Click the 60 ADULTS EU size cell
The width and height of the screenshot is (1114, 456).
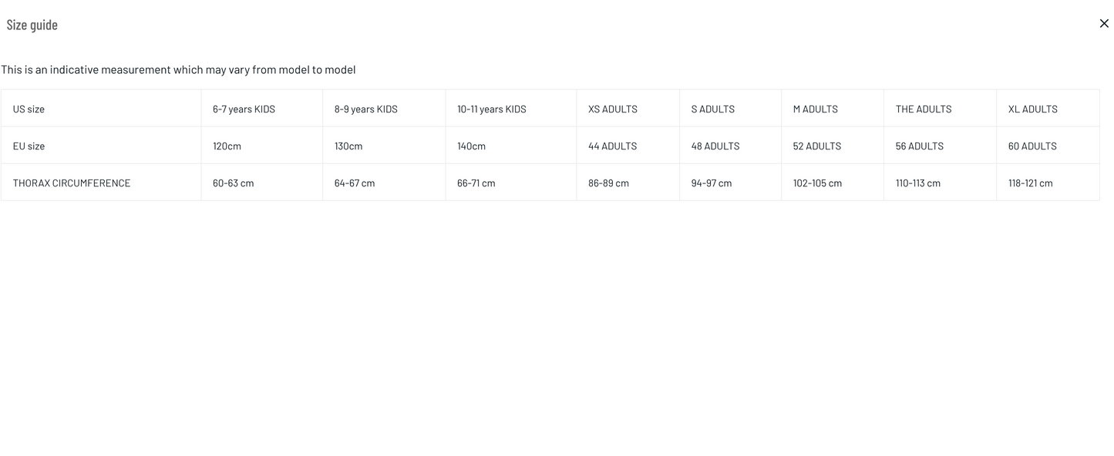(x=1032, y=146)
